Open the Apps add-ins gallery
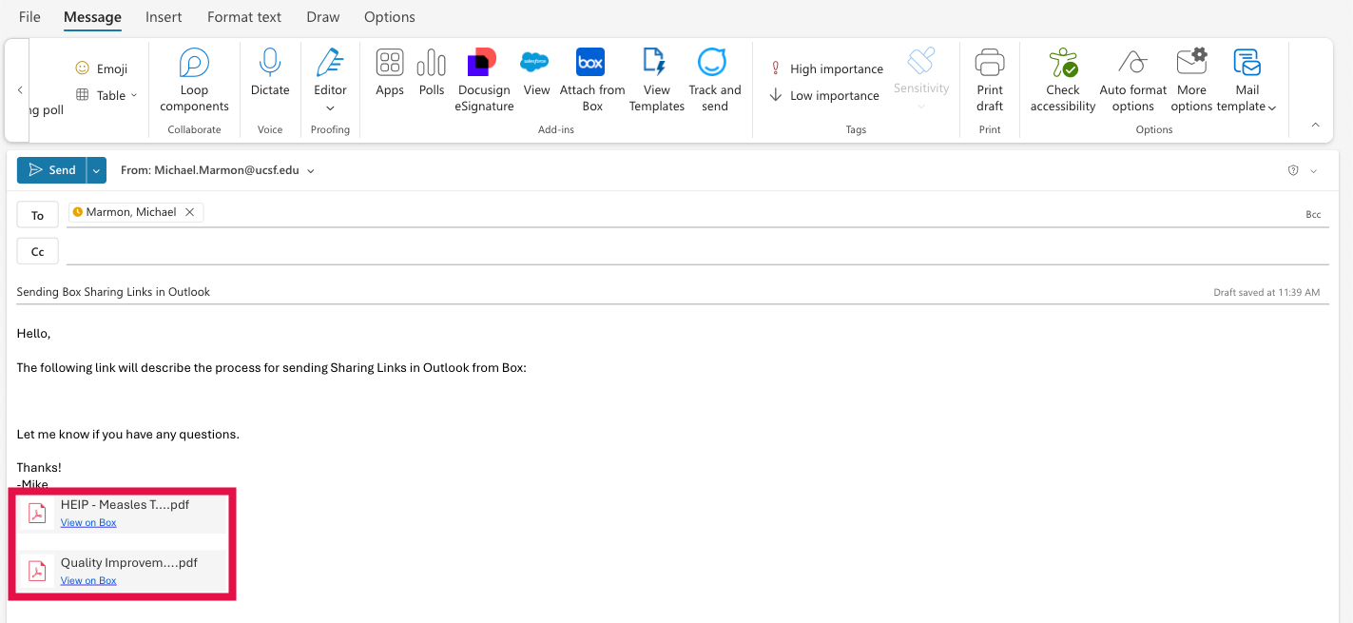 [x=390, y=73]
